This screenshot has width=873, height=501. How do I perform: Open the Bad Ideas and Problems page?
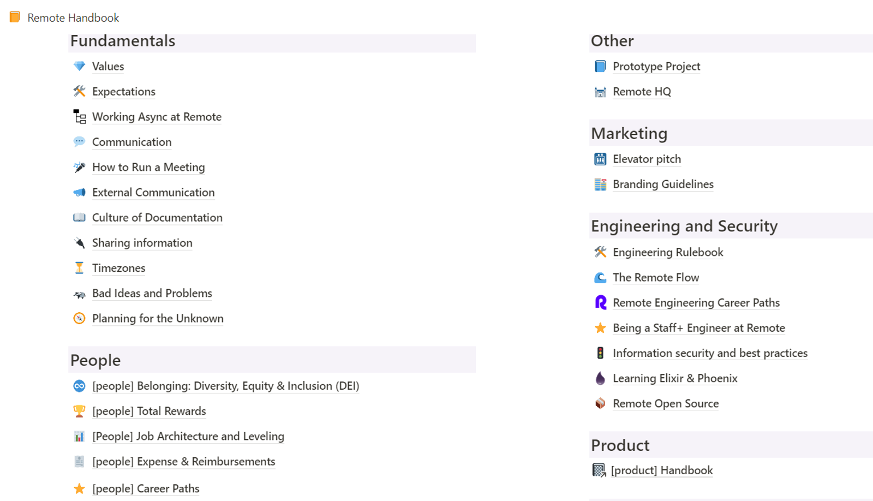pos(152,293)
